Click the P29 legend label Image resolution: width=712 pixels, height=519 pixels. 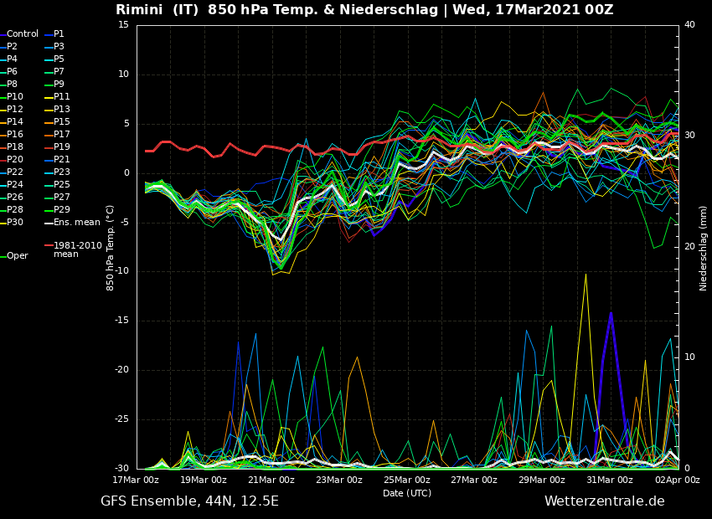pos(62,209)
